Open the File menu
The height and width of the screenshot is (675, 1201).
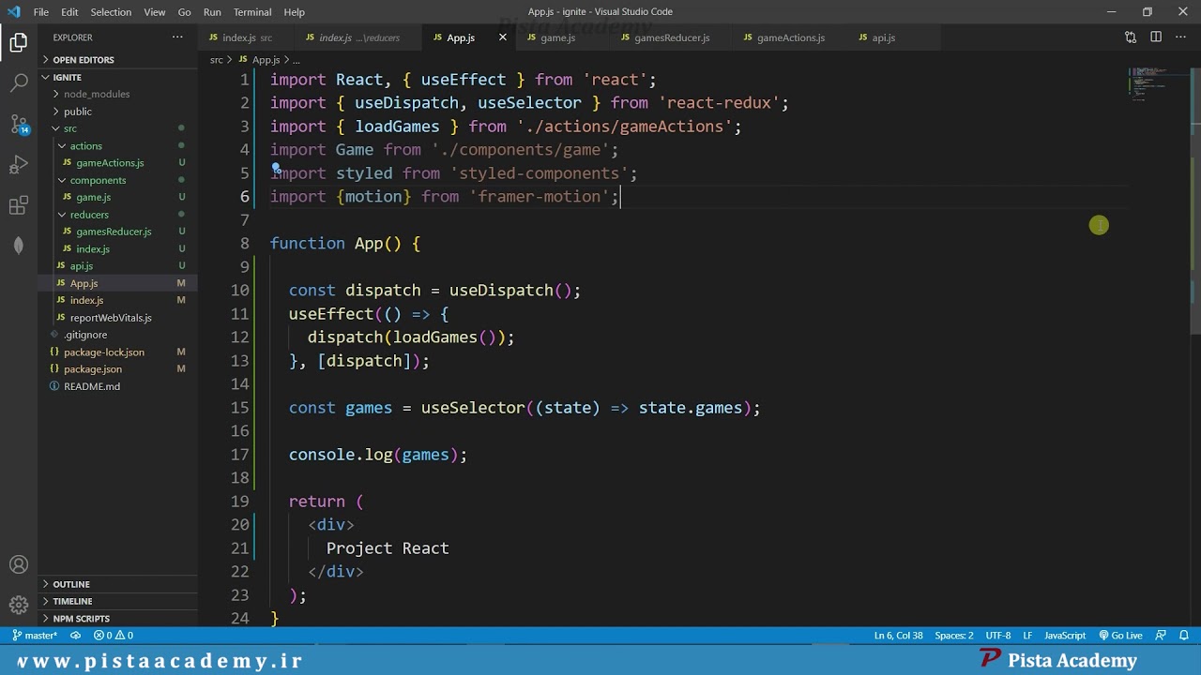[x=41, y=12]
